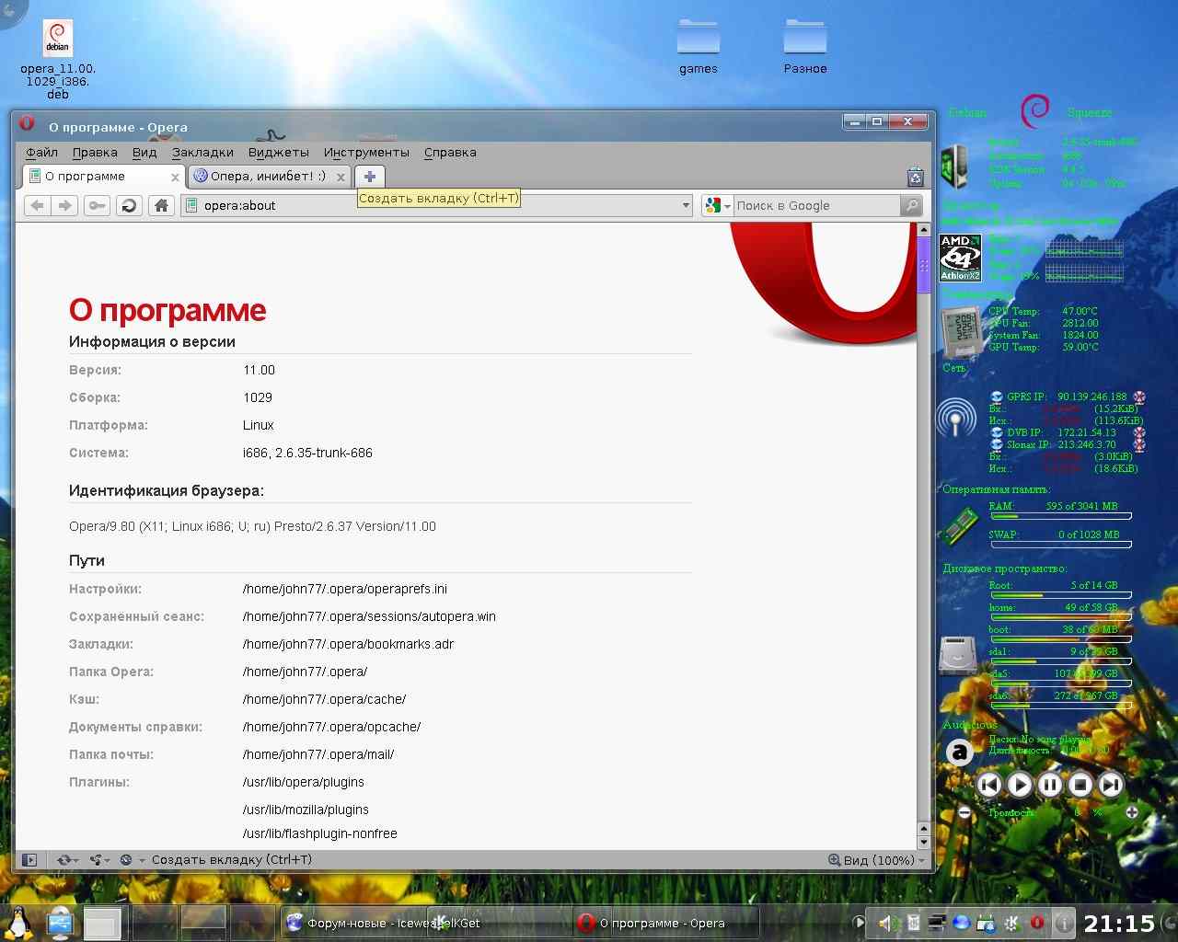Go to Opera's Home page button
The width and height of the screenshot is (1178, 942).
click(161, 205)
